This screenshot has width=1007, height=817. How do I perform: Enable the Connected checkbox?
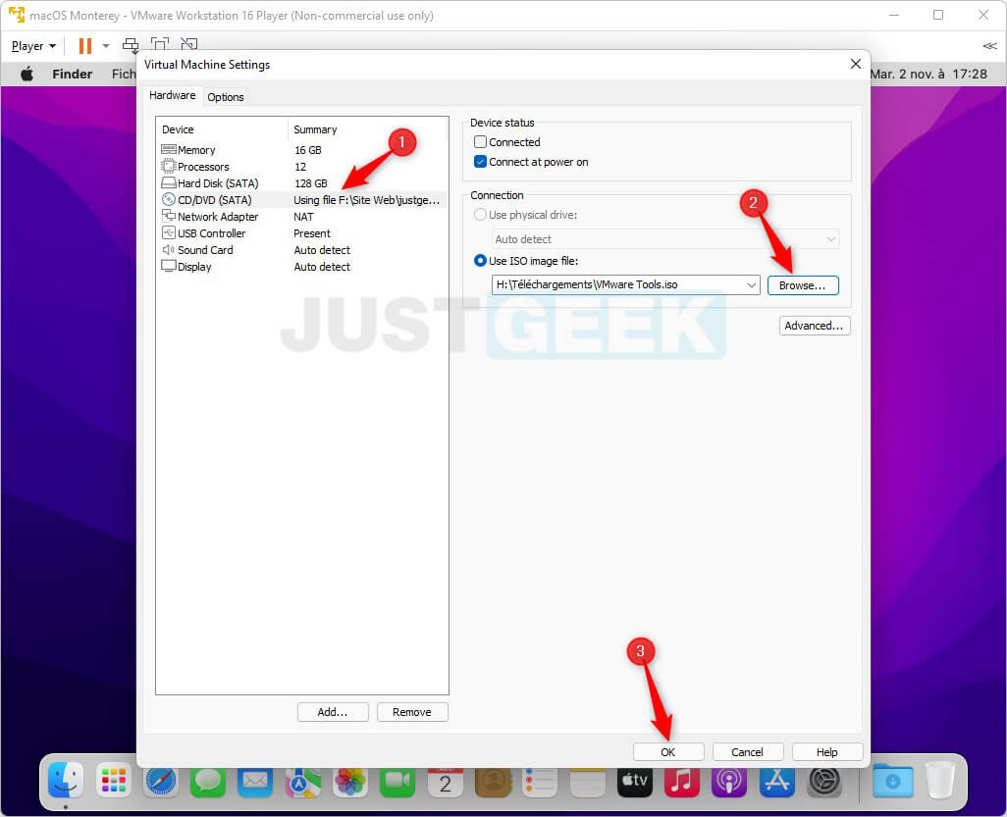pos(480,142)
